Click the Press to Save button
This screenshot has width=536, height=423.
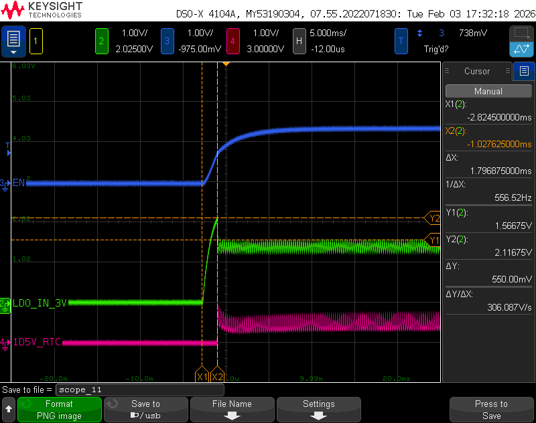tap(492, 410)
